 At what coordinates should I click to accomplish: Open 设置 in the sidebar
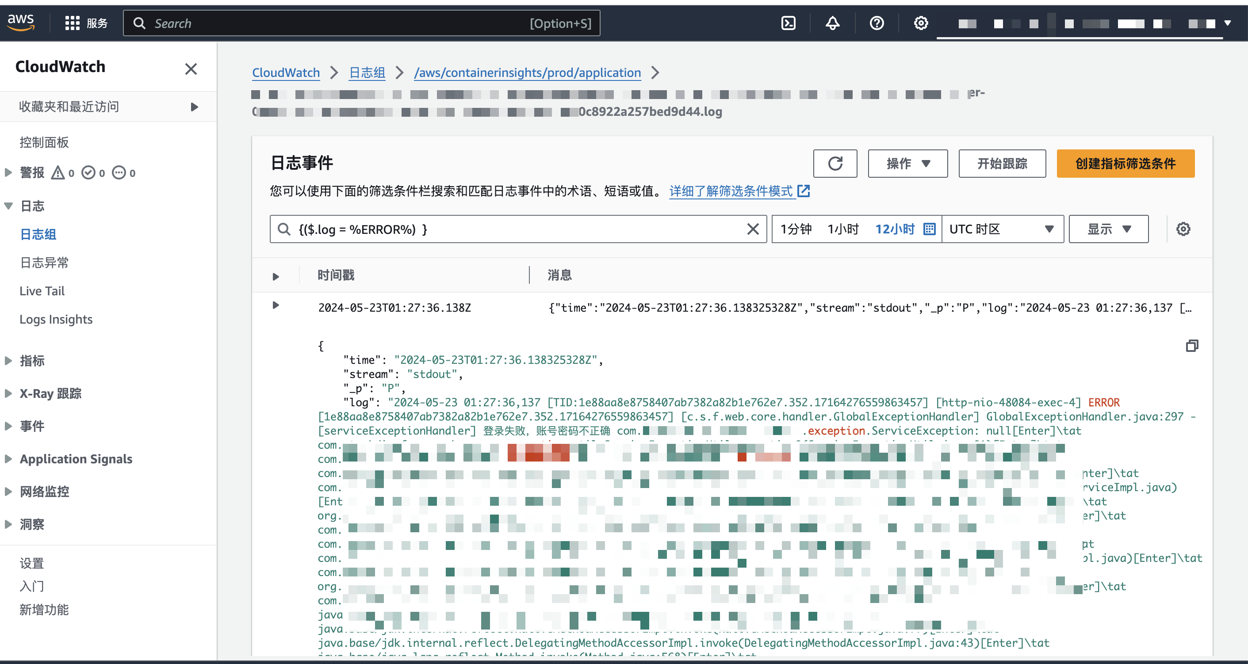(31, 563)
